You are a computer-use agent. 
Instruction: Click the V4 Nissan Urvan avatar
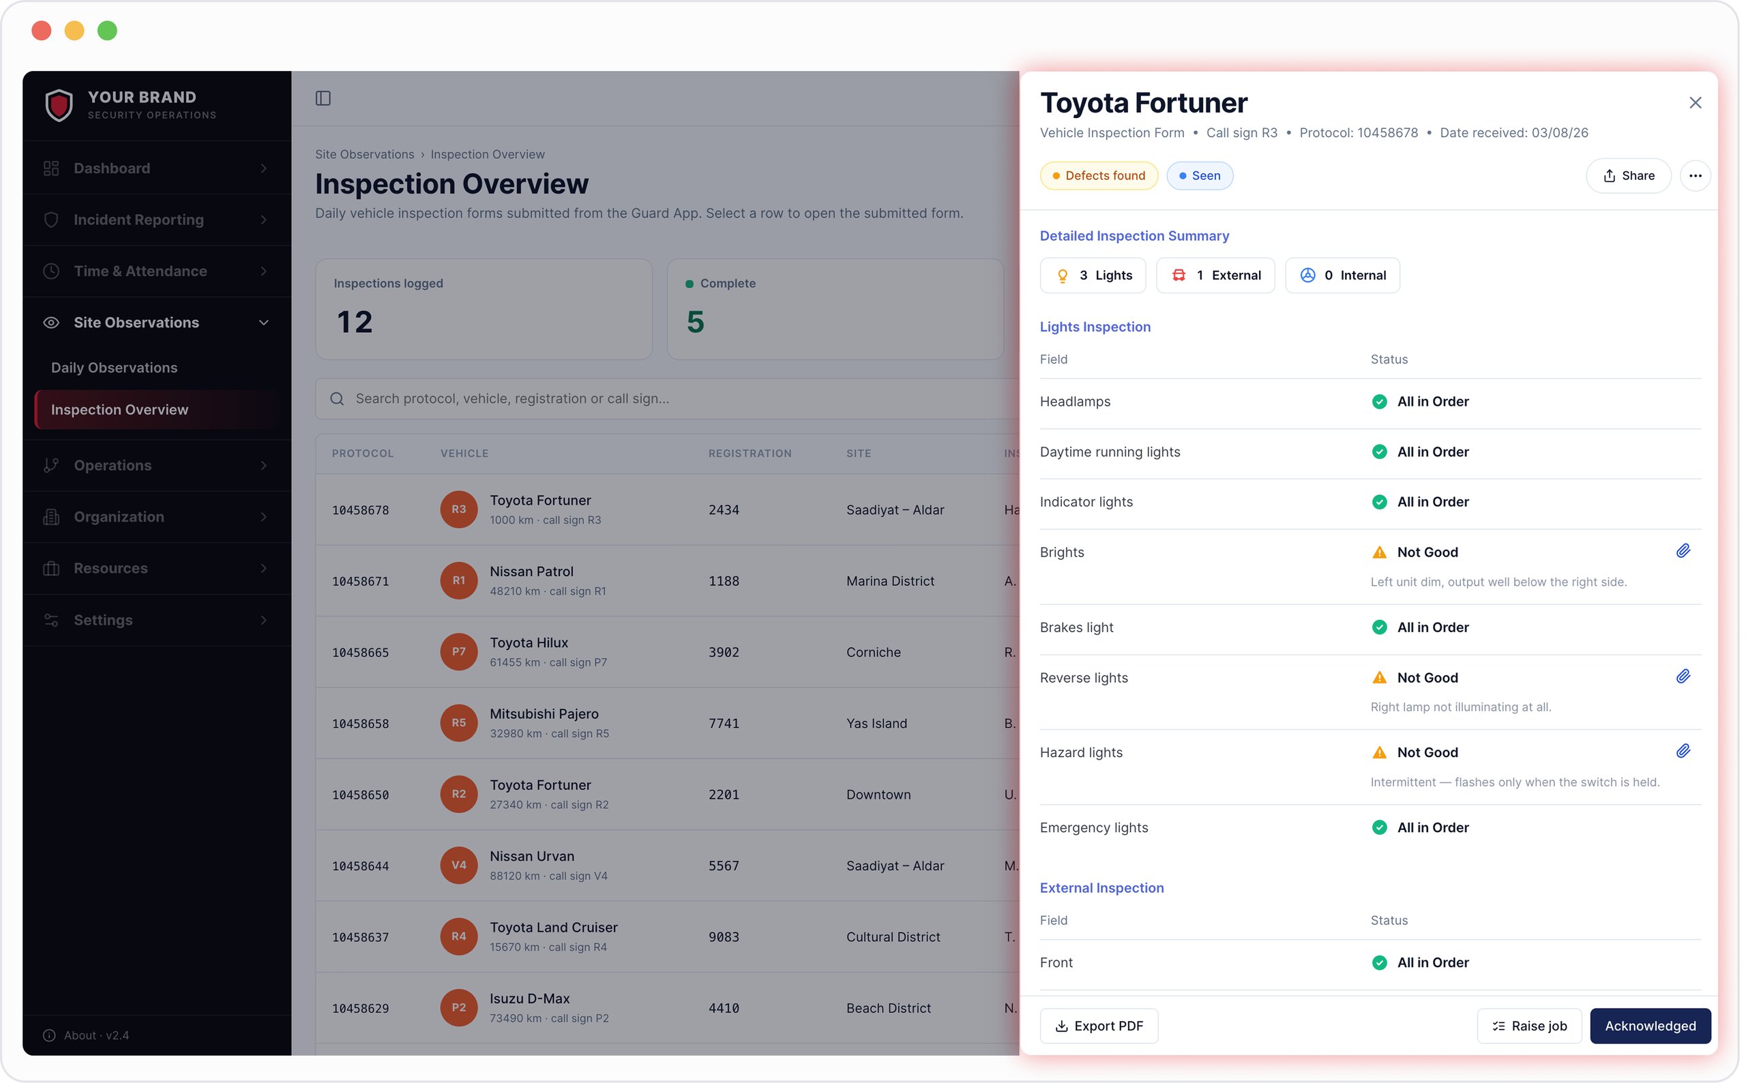coord(458,865)
